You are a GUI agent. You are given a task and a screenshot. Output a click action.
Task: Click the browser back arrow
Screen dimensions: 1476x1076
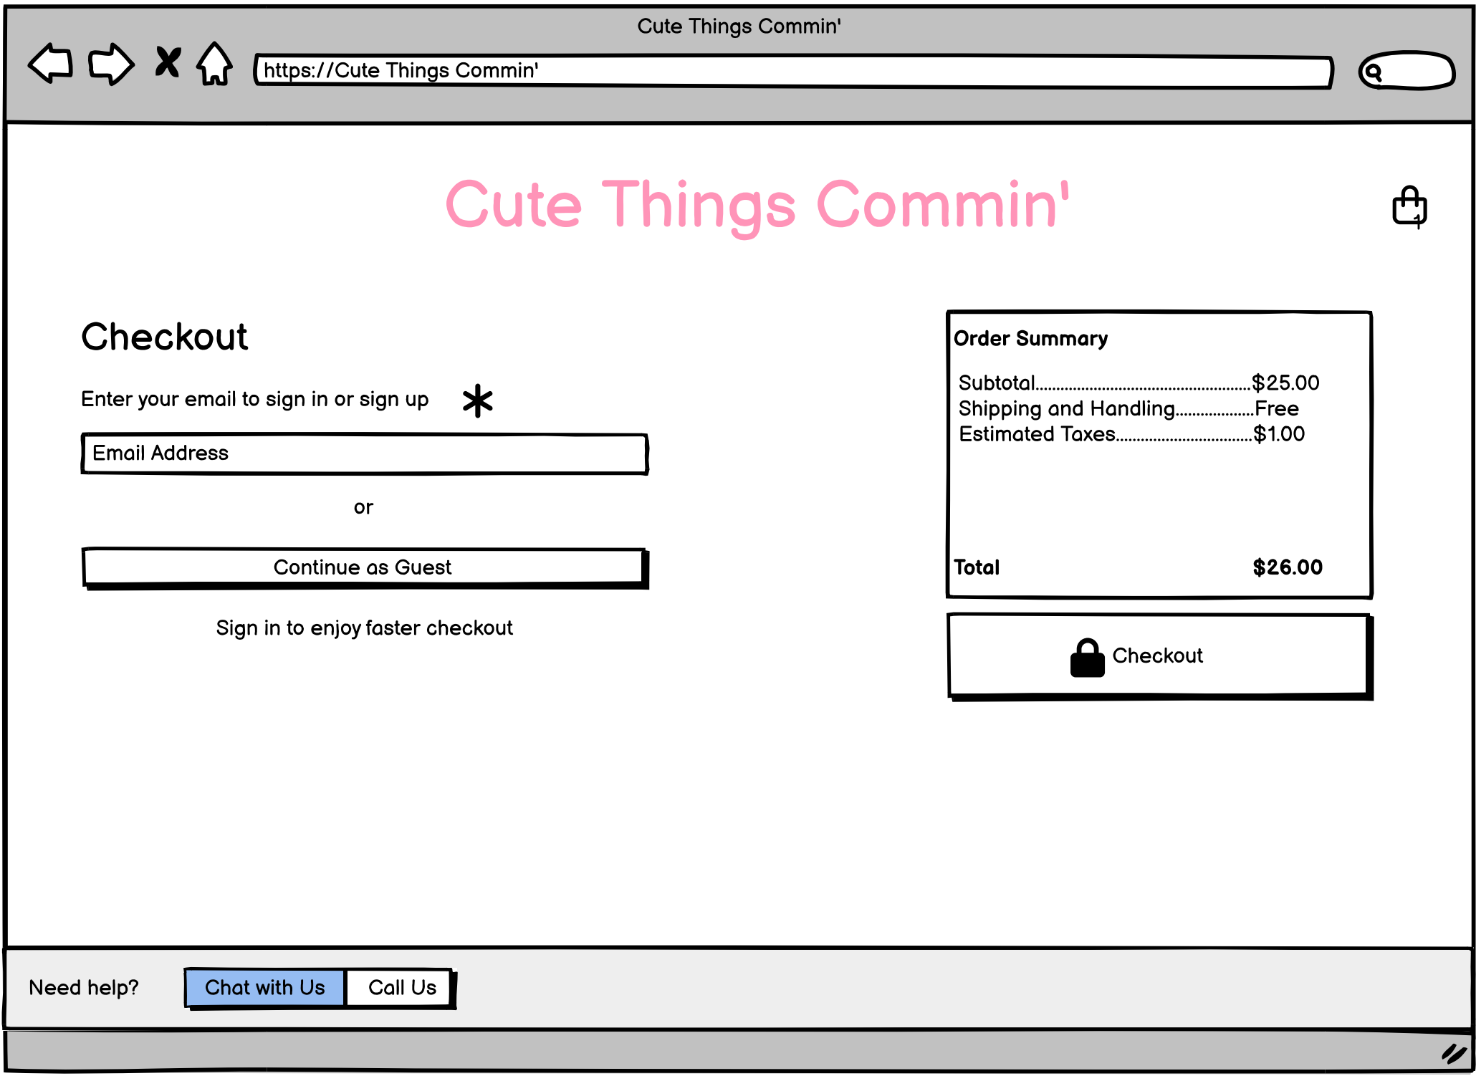point(50,64)
